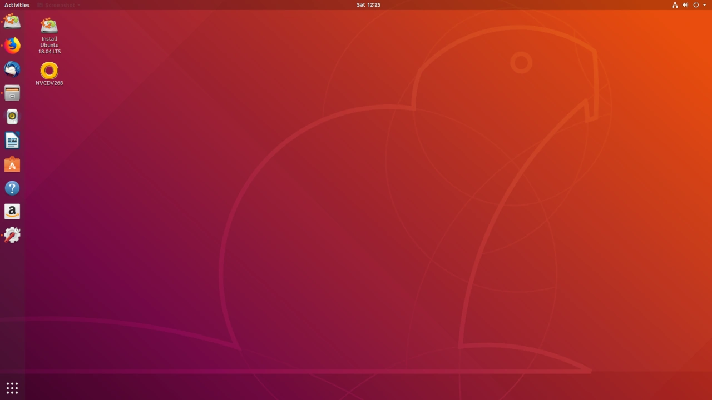Start the Rhythmbox music player

click(x=12, y=117)
